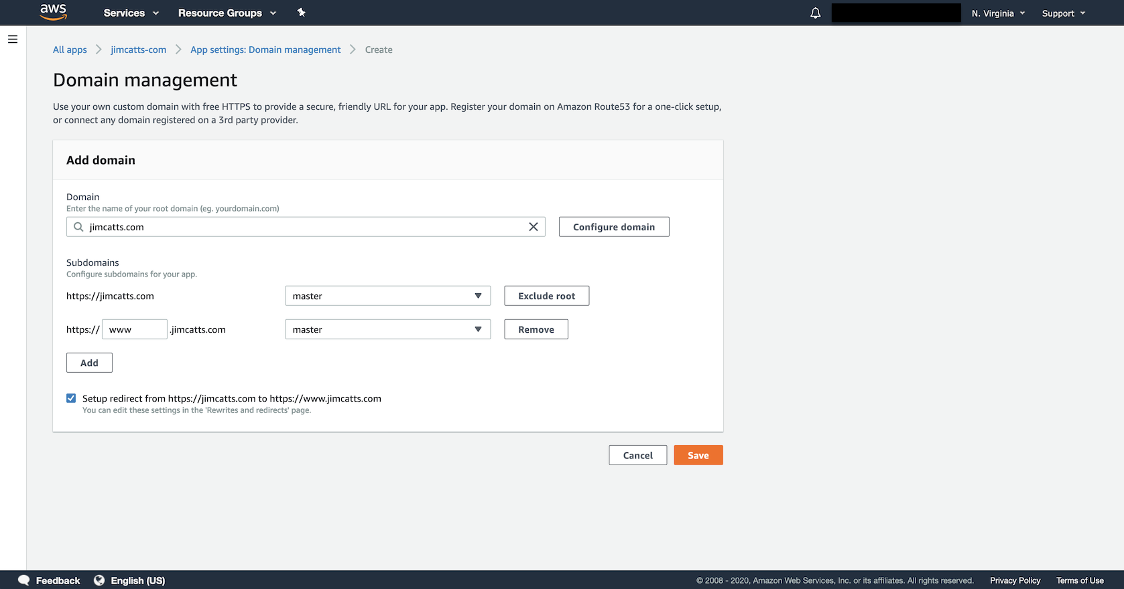This screenshot has width=1124, height=589.
Task: Open the Resource Groups menu
Action: point(227,13)
